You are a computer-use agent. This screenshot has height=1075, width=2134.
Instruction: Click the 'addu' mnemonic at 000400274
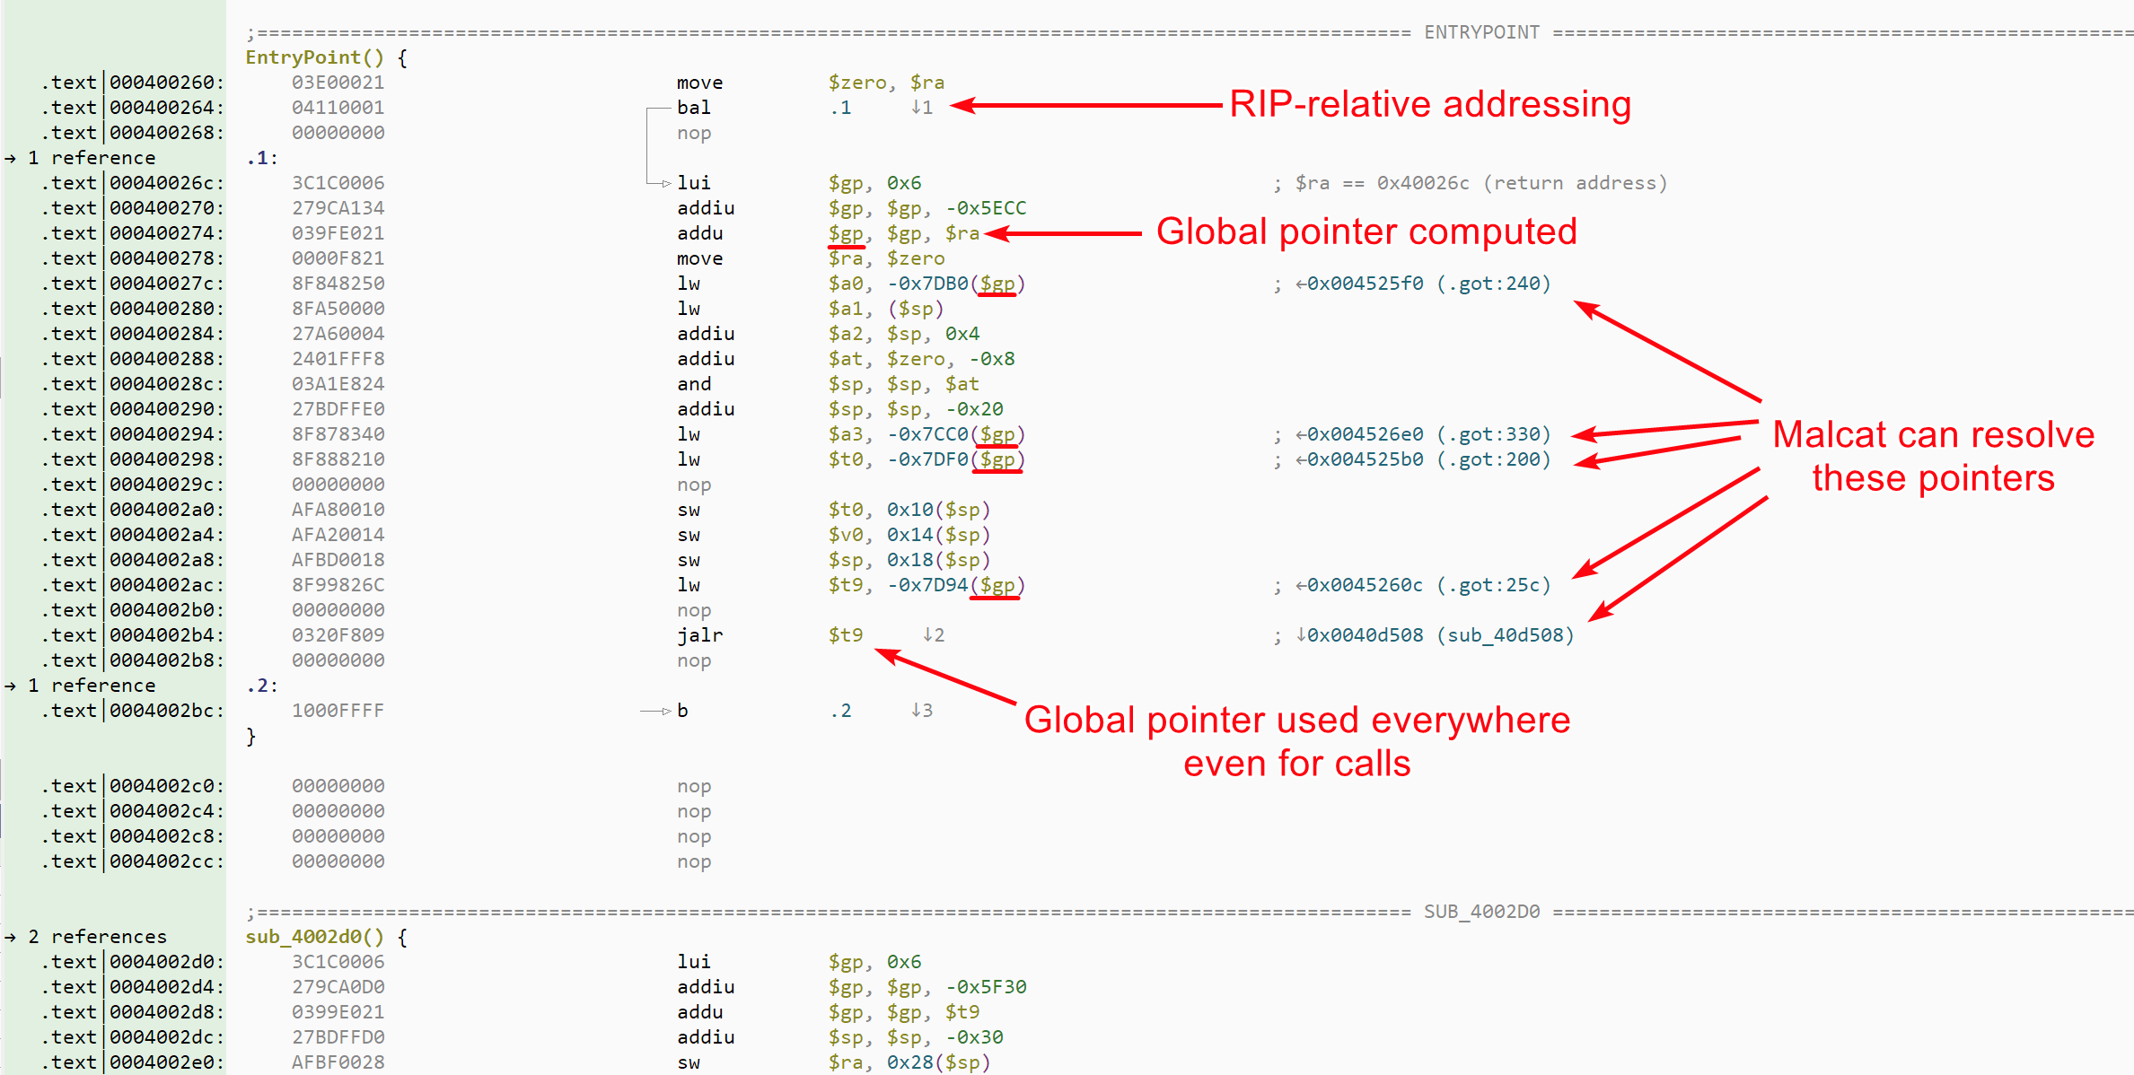point(699,233)
